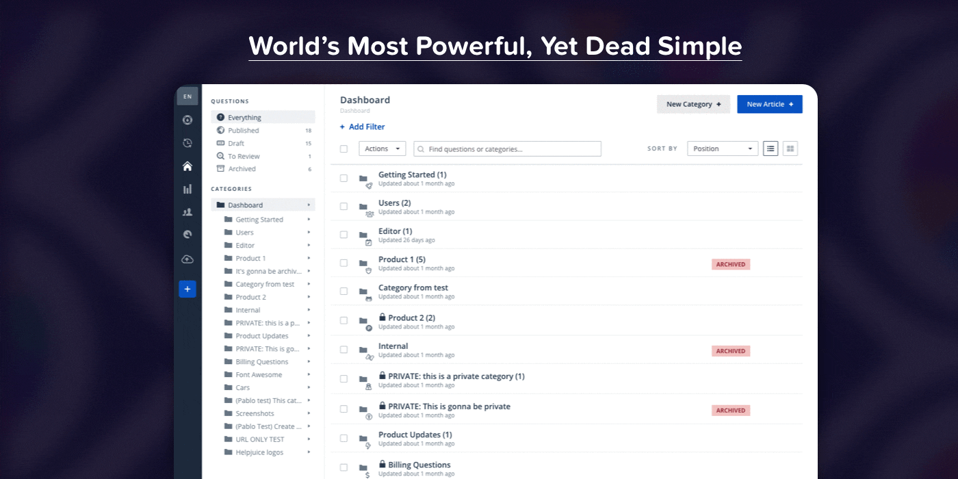Screen dimensions: 958x479
Task: Select Product Updates in category tree
Action: (262, 336)
